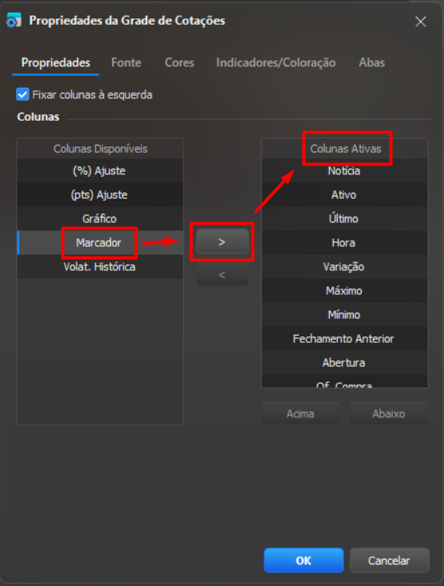
Task: Select the Abas tab
Action: (371, 62)
